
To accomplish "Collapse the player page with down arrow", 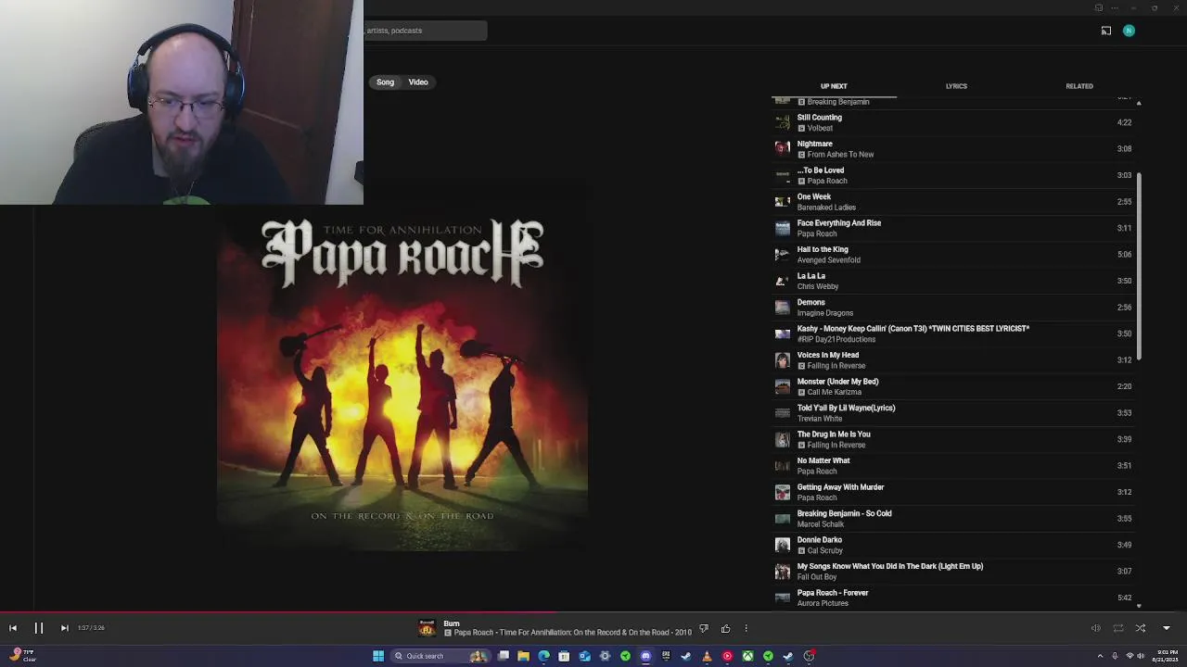I will (x=1167, y=628).
